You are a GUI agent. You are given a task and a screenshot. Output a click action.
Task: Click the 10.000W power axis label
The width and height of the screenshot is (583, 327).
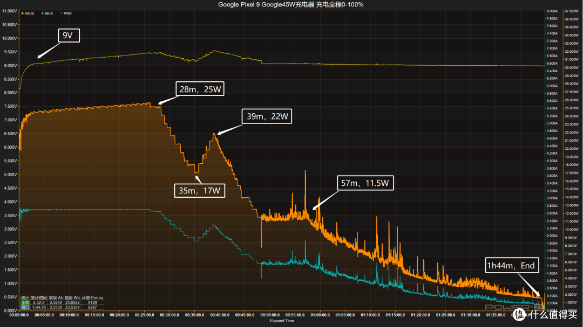572,229
